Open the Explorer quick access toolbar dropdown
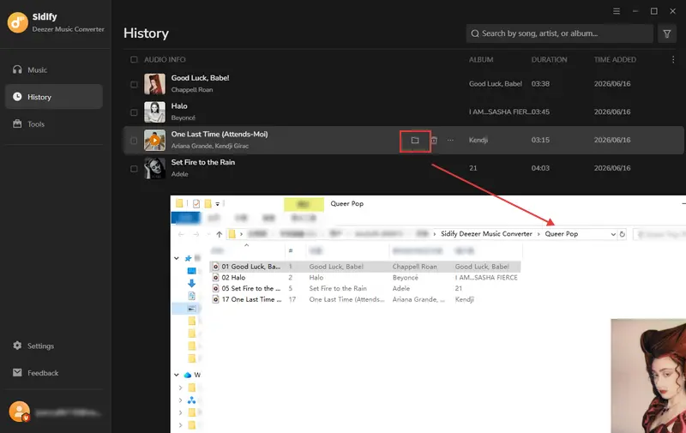 point(218,204)
